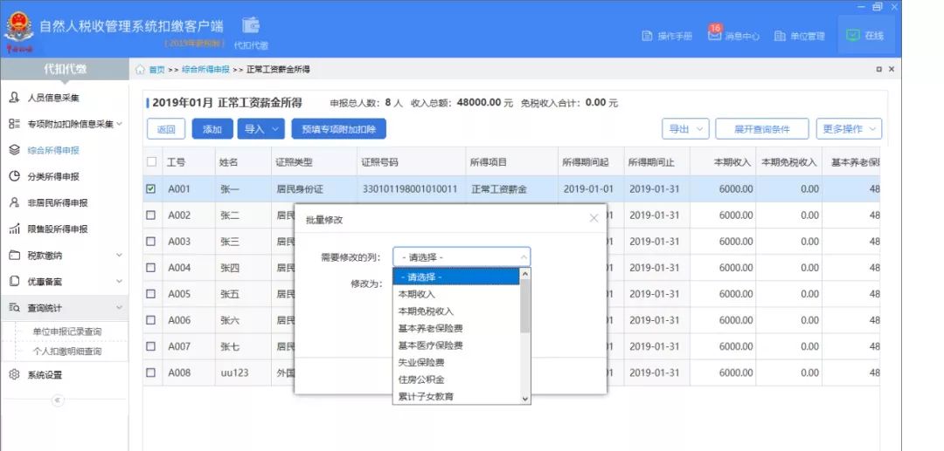Open 系统设置 gear icon in sidebar
Viewport: 944px width, 451px height.
(x=14, y=375)
